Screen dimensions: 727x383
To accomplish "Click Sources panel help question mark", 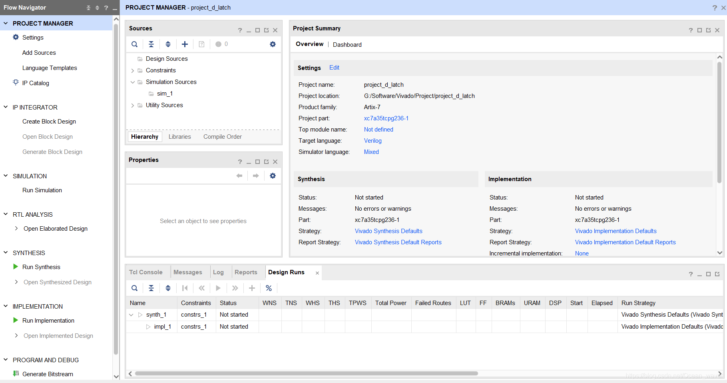I will point(240,30).
